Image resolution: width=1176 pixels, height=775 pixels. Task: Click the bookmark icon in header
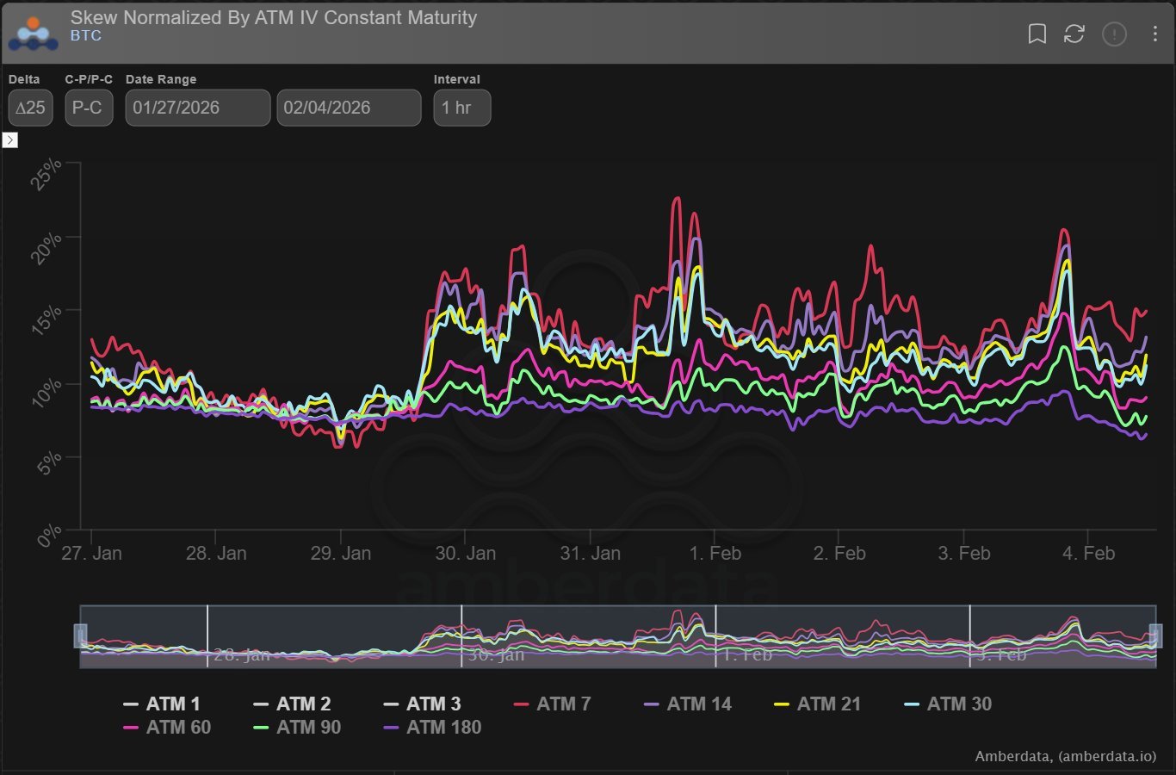[x=1037, y=34]
